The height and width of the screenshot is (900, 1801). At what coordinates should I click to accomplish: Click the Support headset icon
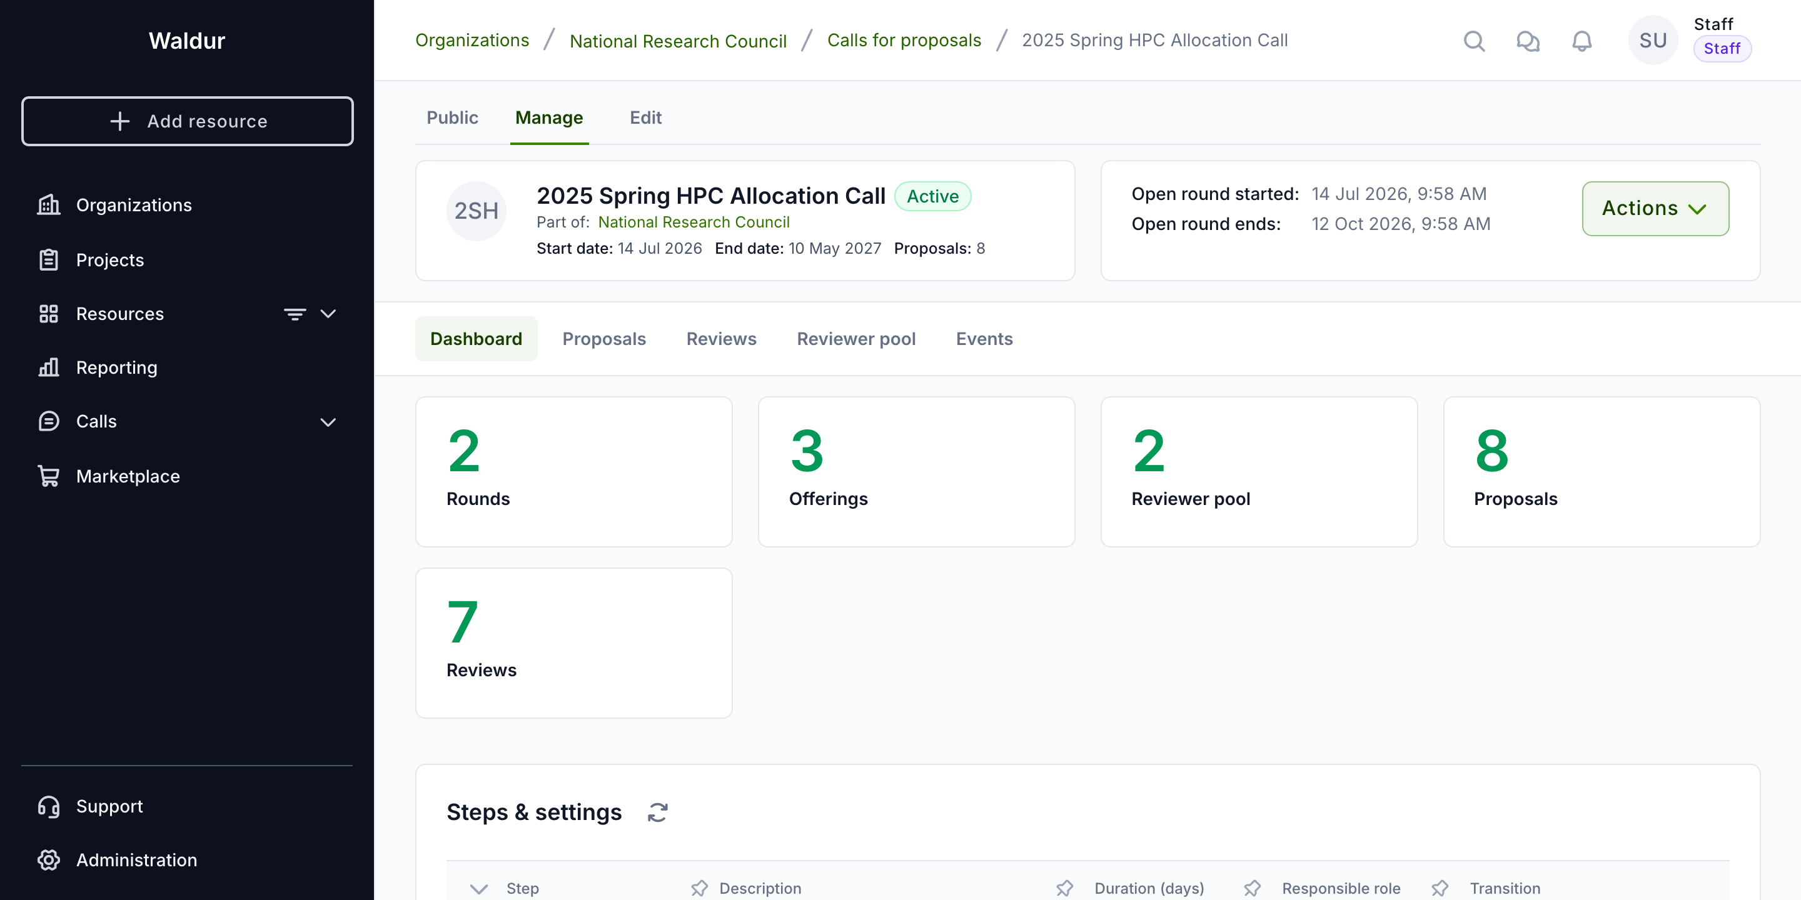[x=48, y=806]
